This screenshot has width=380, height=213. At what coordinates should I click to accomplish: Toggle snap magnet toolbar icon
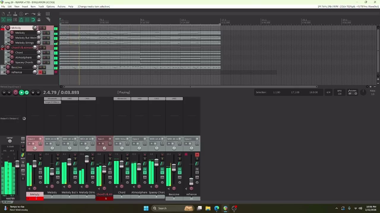pos(33,20)
